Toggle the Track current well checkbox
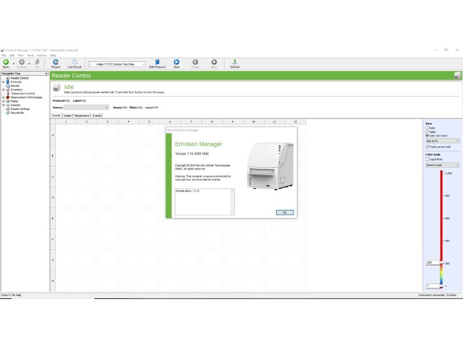Screen dimensions: 463x347 (x=427, y=147)
